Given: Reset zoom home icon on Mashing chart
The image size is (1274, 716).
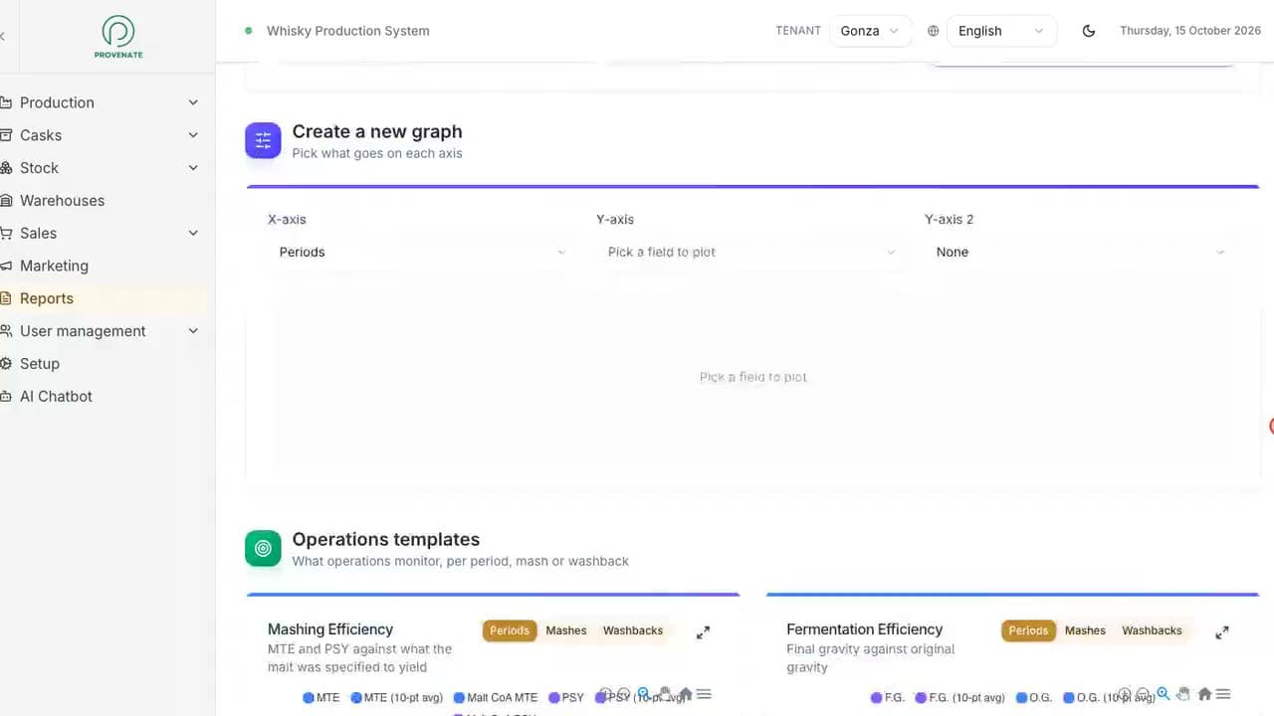Looking at the screenshot, I should (x=685, y=694).
